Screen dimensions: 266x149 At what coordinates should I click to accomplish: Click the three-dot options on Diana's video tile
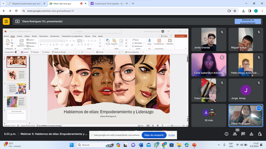point(259,108)
